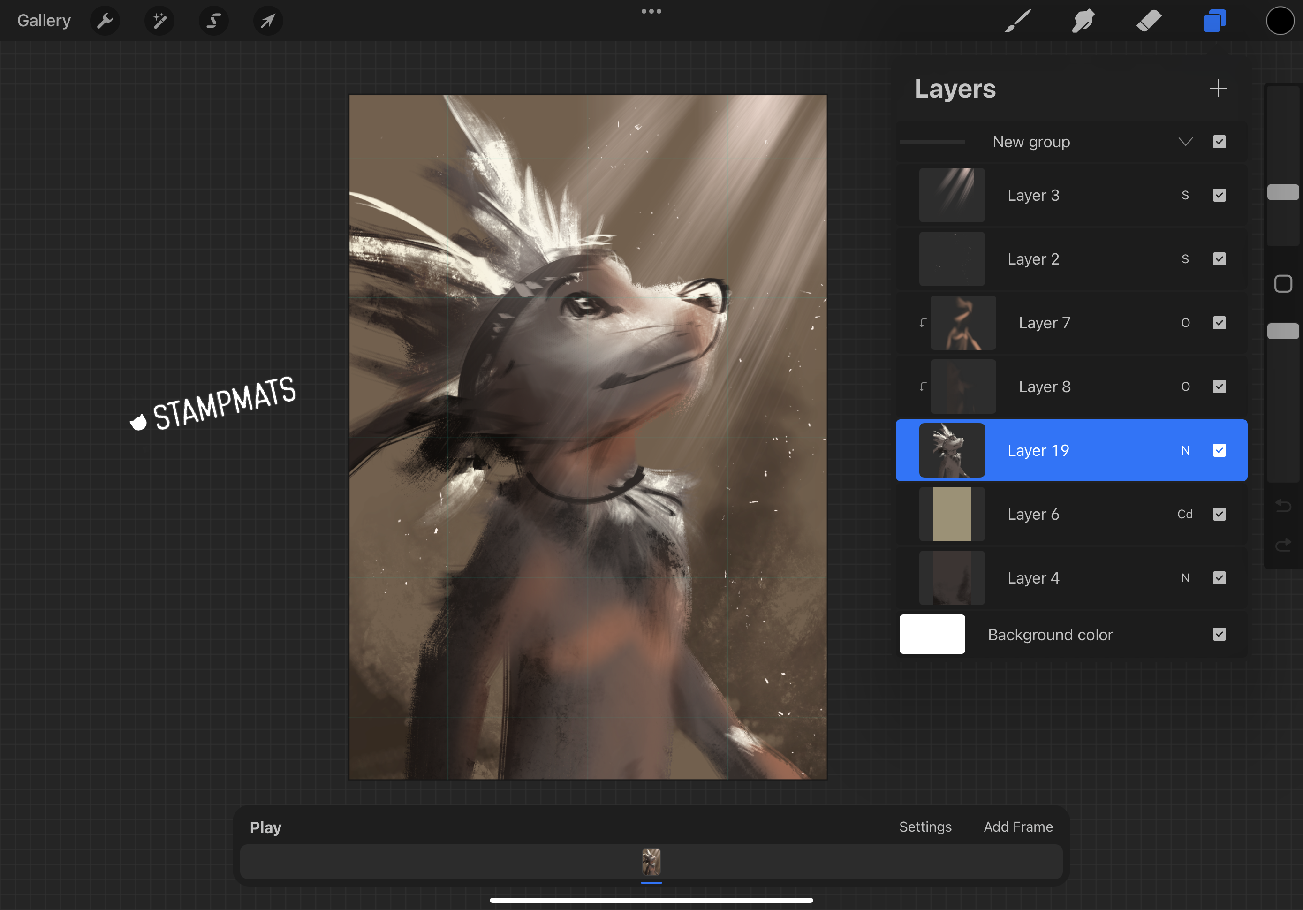Hide Layer 3 using its checkbox
The width and height of the screenshot is (1303, 910).
click(1219, 195)
